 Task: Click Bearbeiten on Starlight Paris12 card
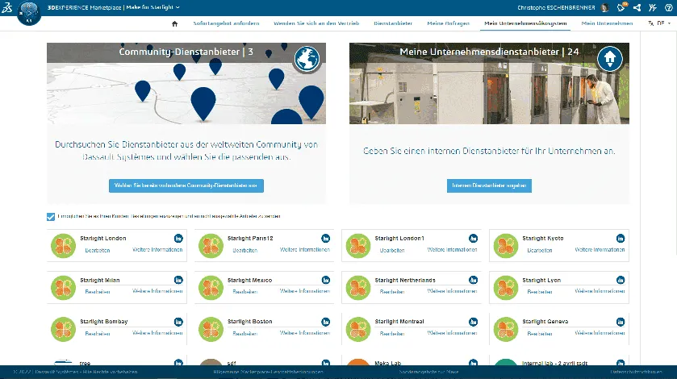pos(244,250)
